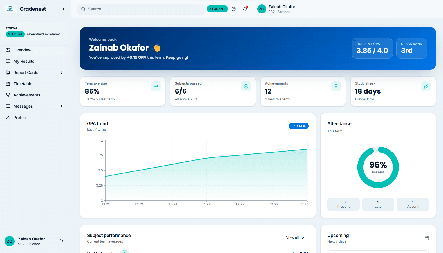Open the notifications bell
Screen dimensions: 443x253
click(245, 9)
